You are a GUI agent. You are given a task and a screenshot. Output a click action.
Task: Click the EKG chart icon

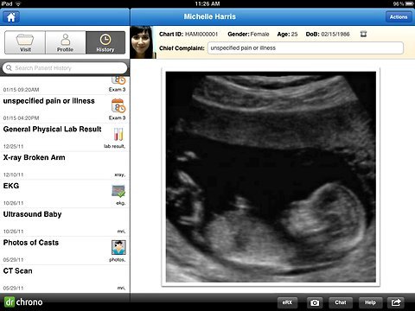pos(118,191)
